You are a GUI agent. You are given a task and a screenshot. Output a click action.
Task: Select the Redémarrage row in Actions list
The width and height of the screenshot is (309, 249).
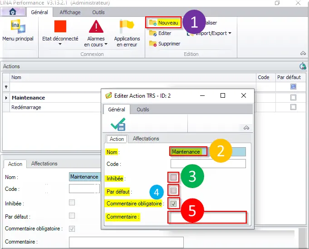pyautogui.click(x=26, y=107)
